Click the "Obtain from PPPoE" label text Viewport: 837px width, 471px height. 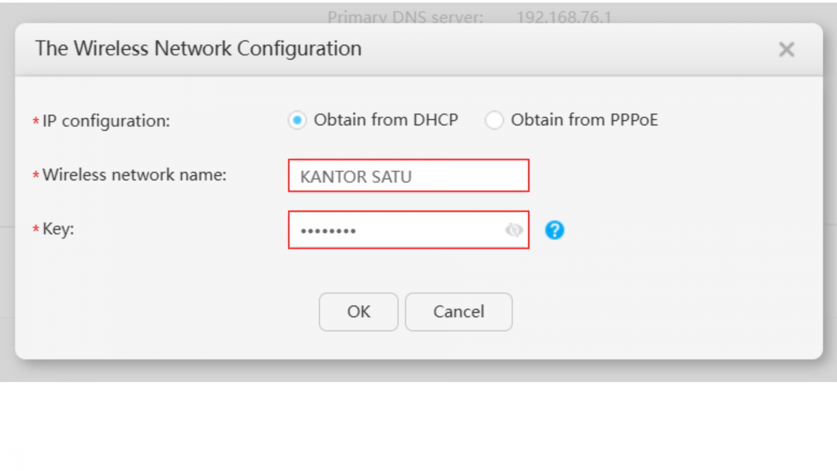pyautogui.click(x=584, y=120)
